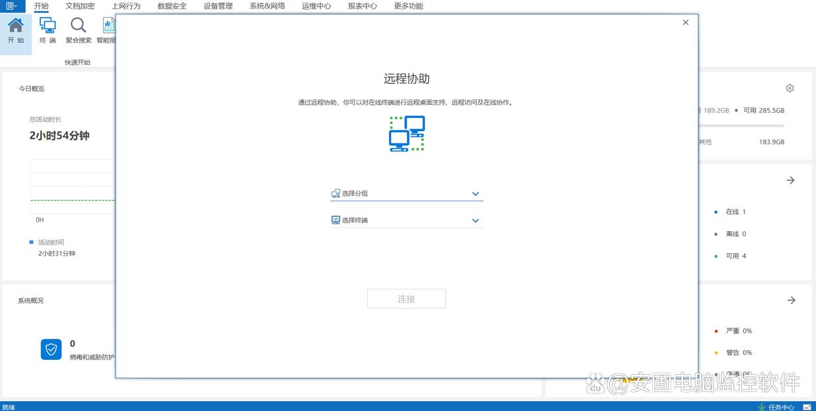Open 任务中心 in the status bar
816x411 pixels.
[x=781, y=407]
